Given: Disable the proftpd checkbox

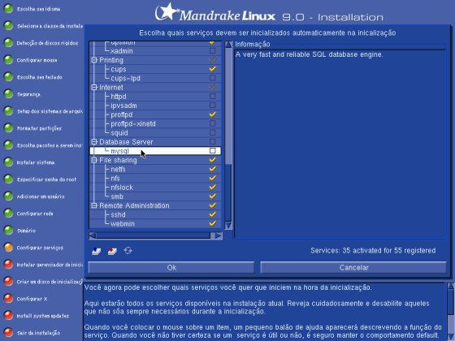Looking at the screenshot, I should (x=212, y=114).
